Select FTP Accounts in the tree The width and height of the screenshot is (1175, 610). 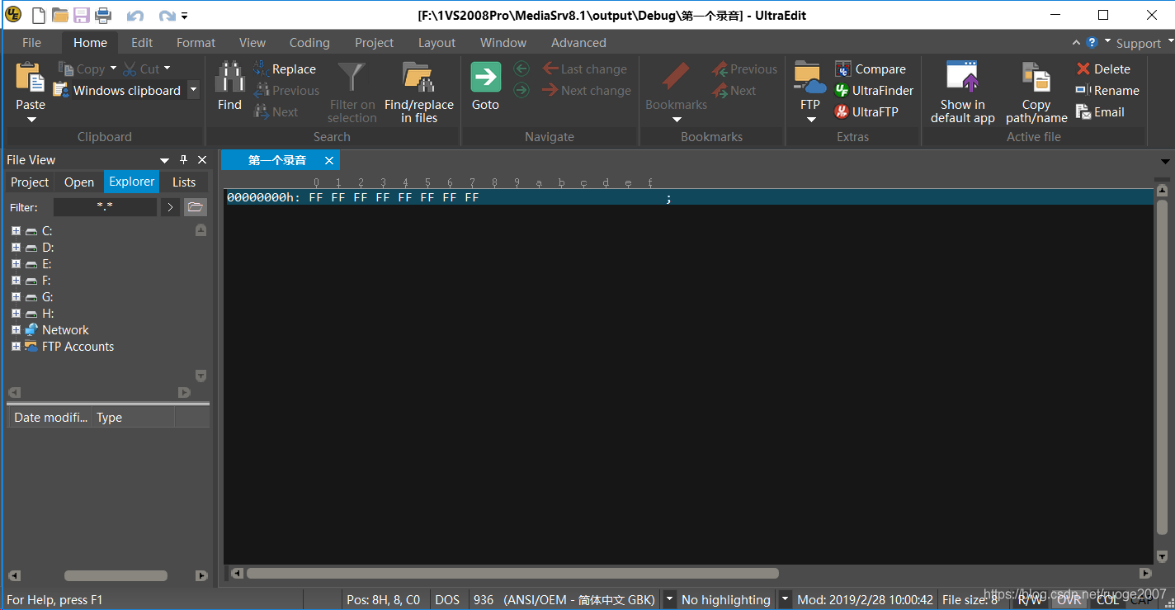coord(78,347)
